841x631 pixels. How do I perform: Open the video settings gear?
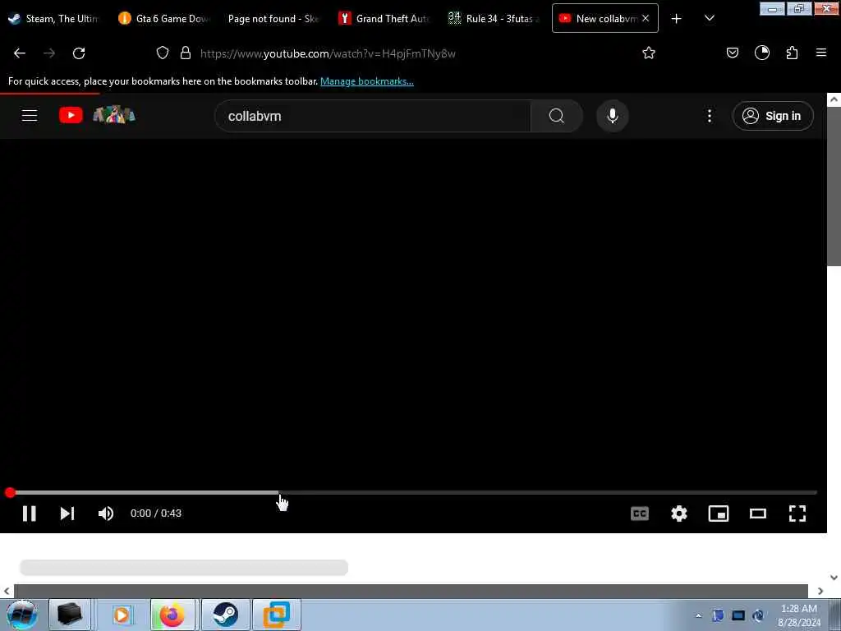click(x=679, y=514)
